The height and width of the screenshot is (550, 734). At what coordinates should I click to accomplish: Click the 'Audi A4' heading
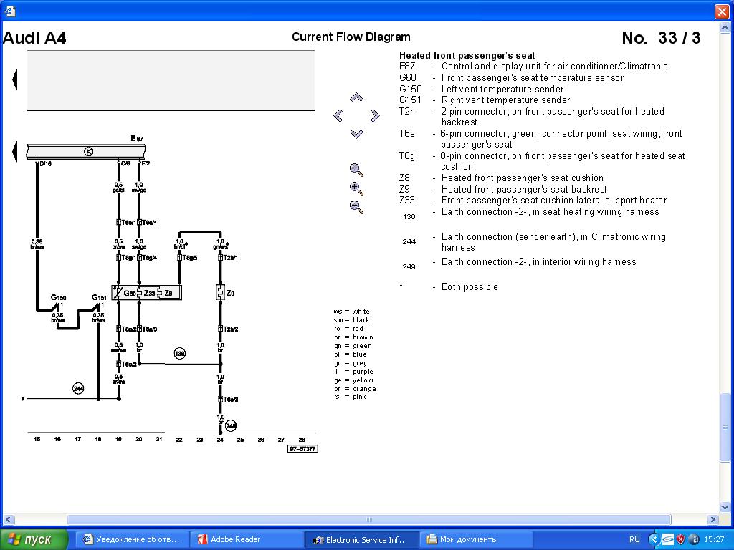coord(34,38)
